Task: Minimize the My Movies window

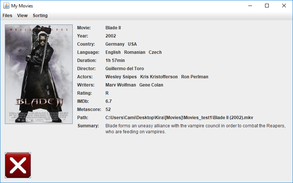Action: [x=250, y=6]
